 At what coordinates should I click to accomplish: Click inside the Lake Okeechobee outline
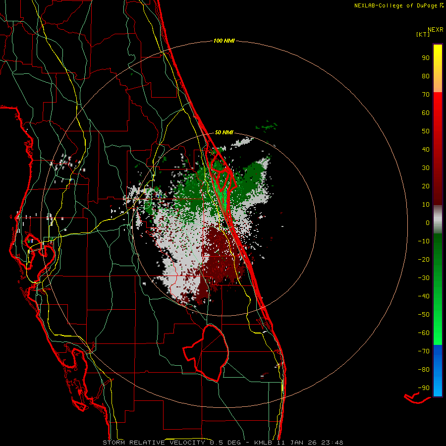tap(212, 353)
